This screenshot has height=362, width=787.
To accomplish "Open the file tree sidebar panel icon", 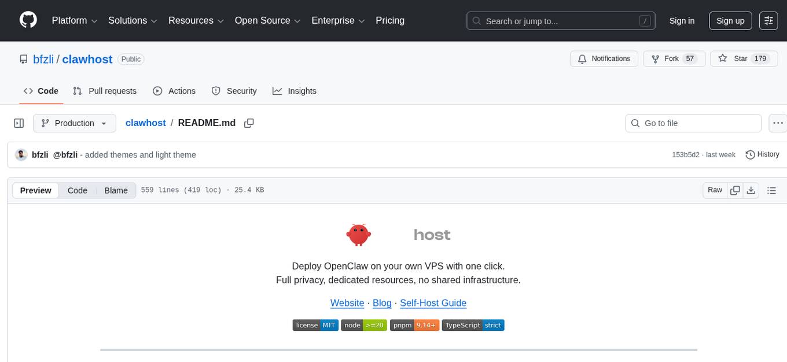I will coord(19,123).
